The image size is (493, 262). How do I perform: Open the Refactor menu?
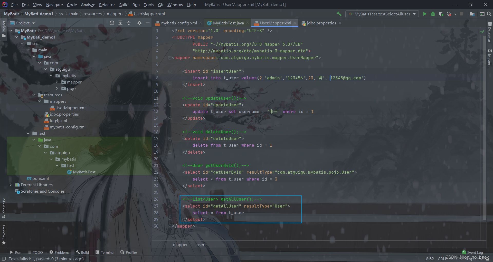point(107,5)
